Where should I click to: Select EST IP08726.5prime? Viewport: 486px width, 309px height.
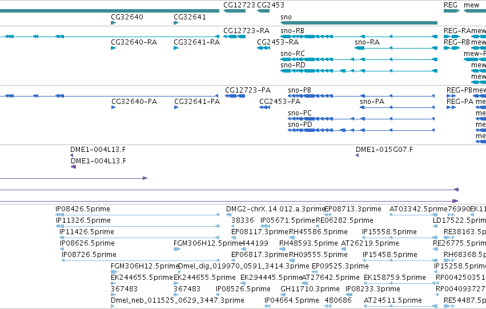[140, 260]
